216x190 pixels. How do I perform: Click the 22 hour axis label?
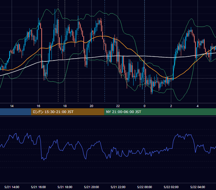[118, 106]
